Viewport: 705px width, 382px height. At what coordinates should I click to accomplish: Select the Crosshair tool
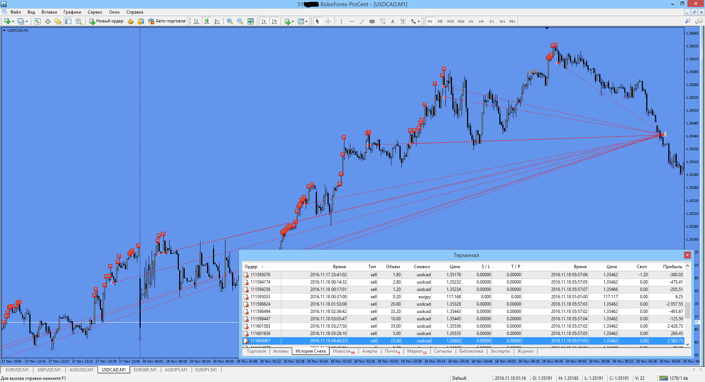328,21
